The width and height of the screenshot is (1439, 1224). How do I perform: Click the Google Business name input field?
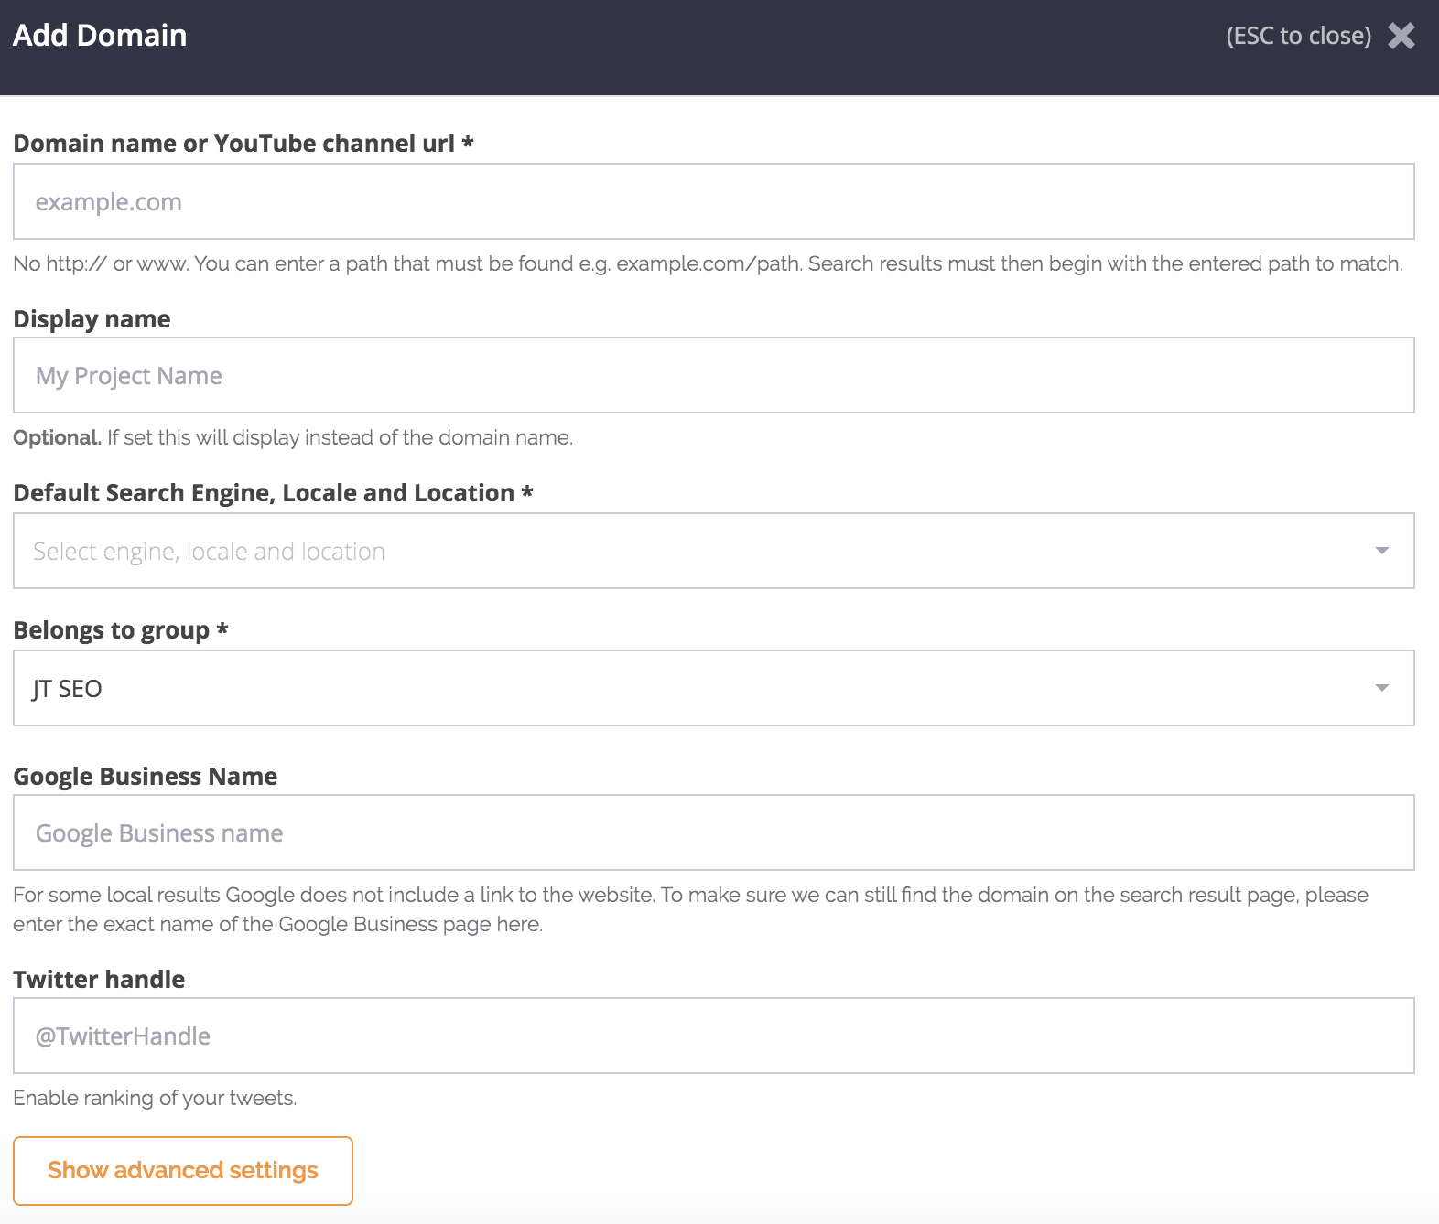pos(714,832)
